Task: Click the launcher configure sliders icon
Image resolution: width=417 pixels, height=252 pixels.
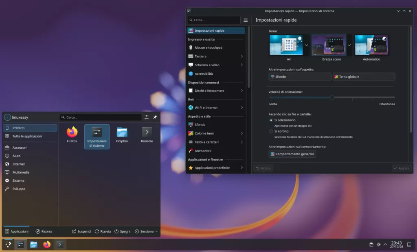Action: tap(147, 117)
